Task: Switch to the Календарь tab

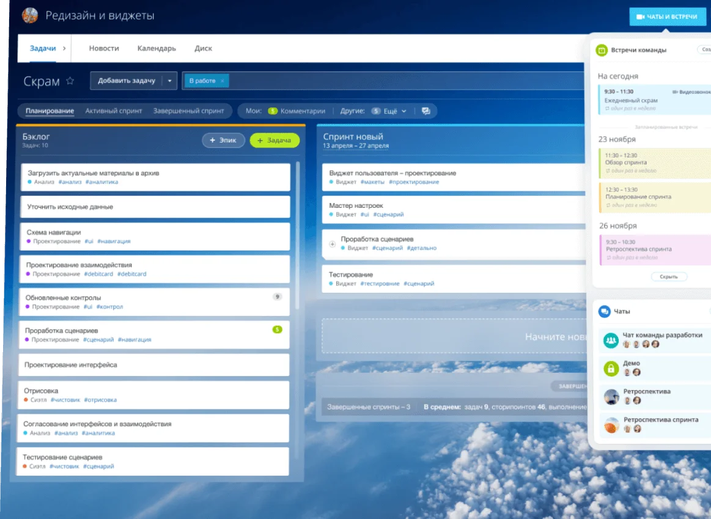Action: click(157, 48)
